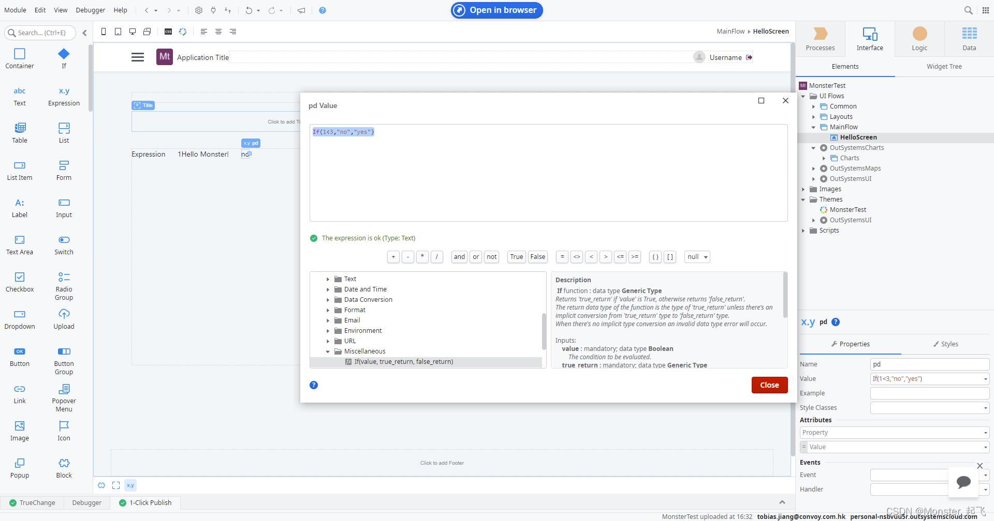Expand the Common UI flow
The width and height of the screenshot is (994, 521).
tap(813, 106)
